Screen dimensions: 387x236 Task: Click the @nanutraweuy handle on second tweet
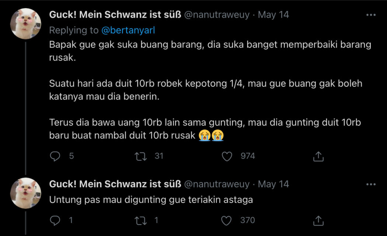point(216,184)
